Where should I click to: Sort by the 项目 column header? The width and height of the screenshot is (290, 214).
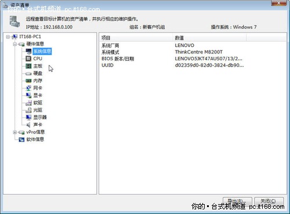(x=136, y=38)
